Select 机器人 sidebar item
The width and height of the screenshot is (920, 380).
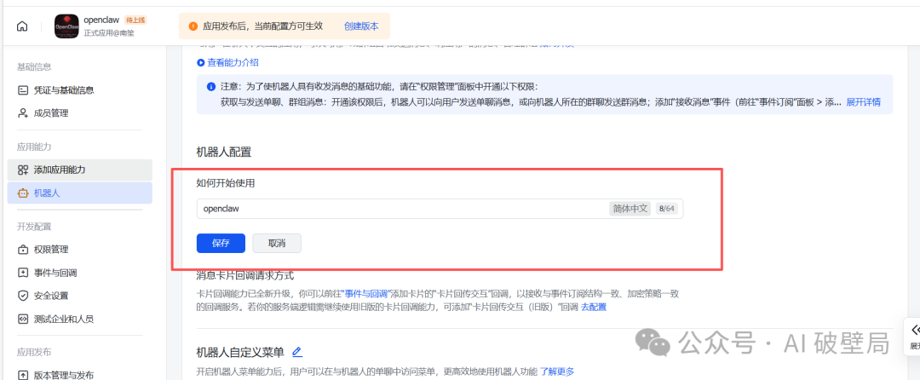80,193
